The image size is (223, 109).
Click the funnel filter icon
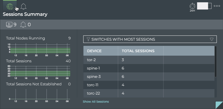tap(88, 39)
